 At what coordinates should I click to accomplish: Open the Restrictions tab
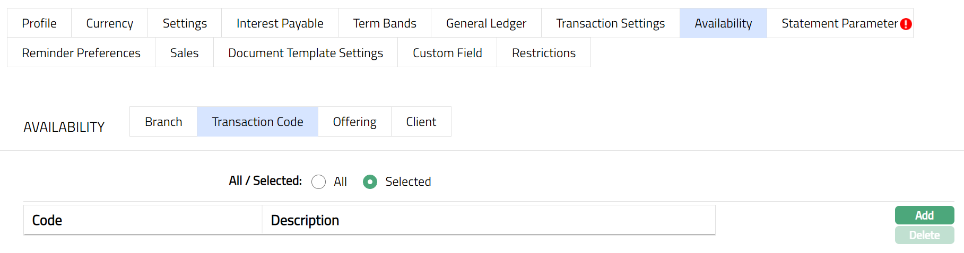coord(544,53)
